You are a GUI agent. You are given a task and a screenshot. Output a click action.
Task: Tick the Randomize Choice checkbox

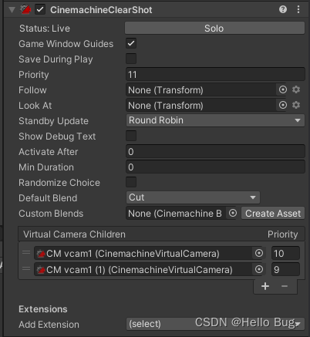131,182
